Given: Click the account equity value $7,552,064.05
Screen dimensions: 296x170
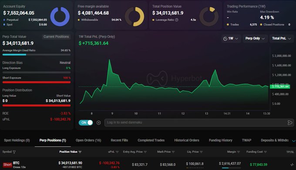Looking at the screenshot, I should click(x=19, y=13).
